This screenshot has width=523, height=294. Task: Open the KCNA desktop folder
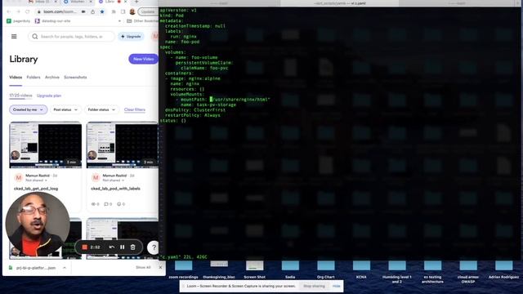point(361,269)
